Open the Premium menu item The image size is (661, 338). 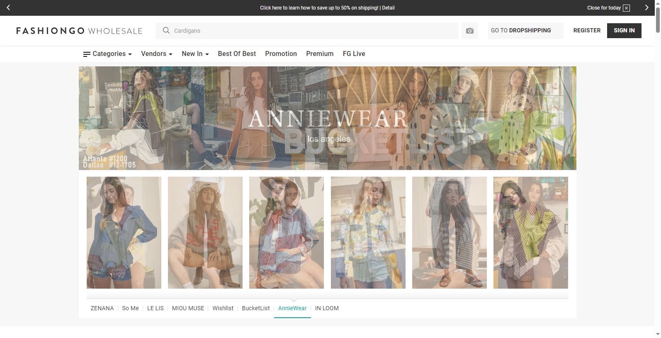pyautogui.click(x=320, y=54)
